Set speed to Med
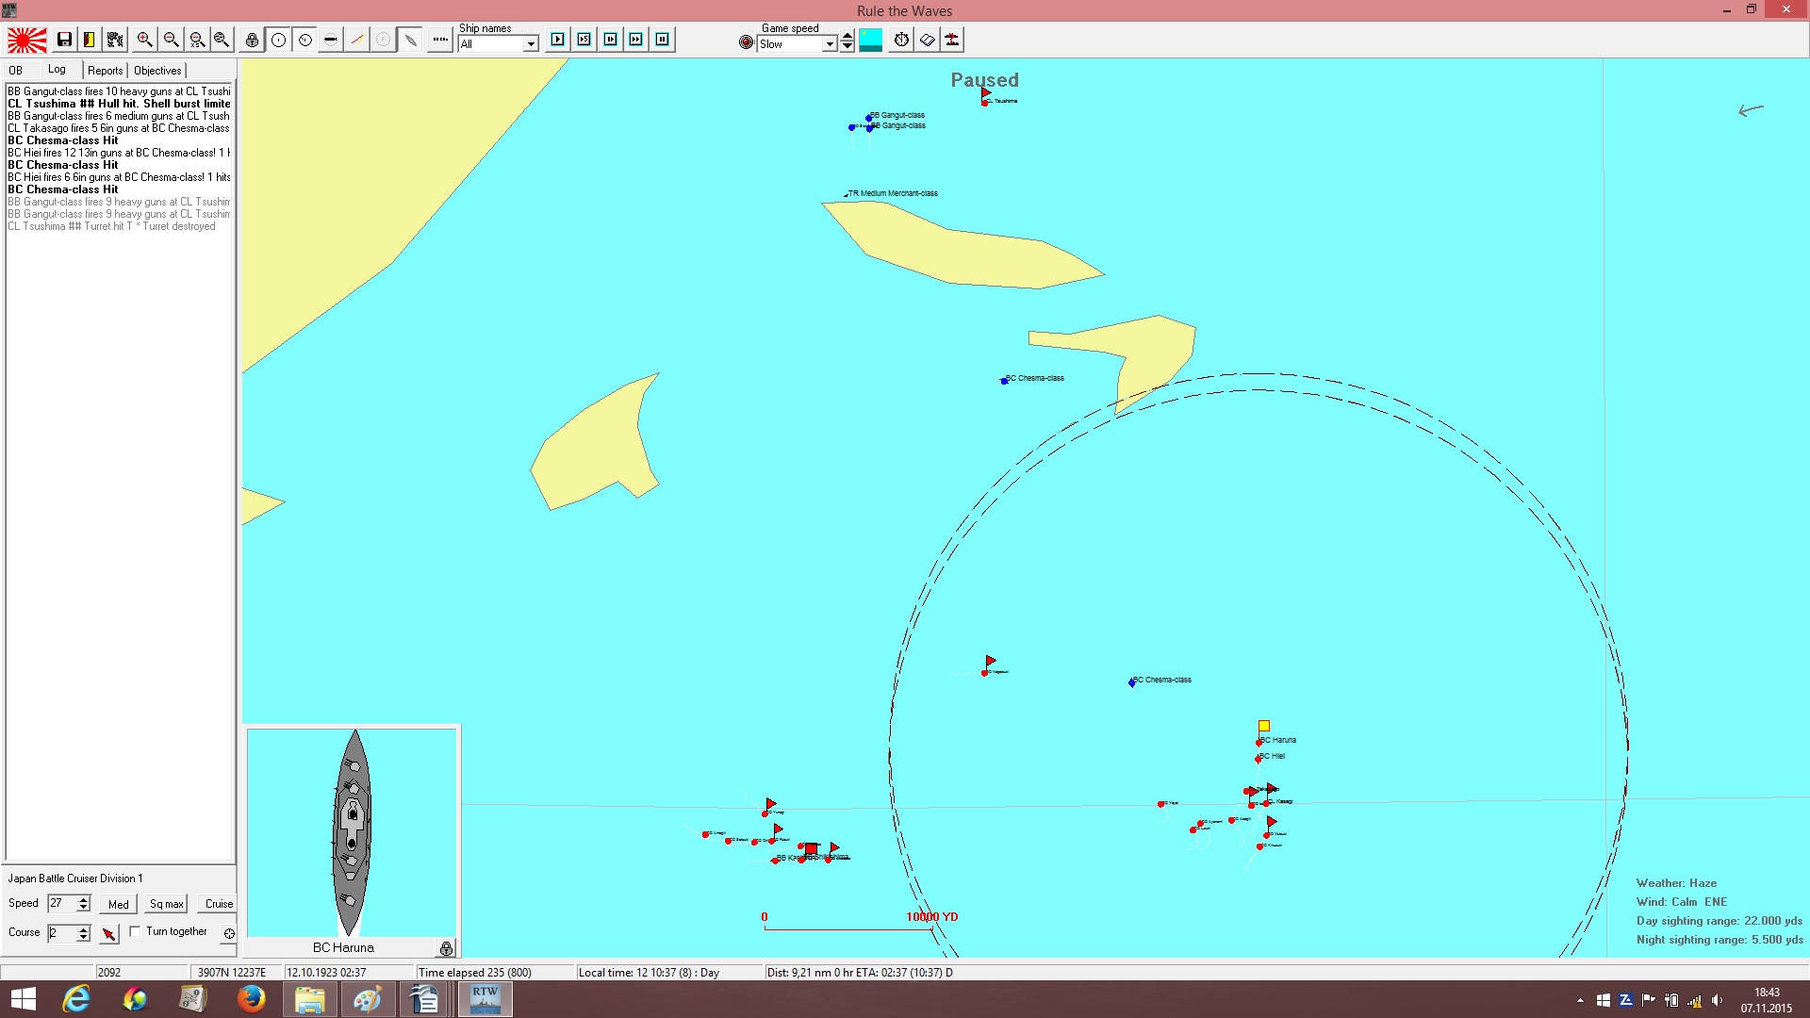The width and height of the screenshot is (1810, 1018). tap(119, 904)
